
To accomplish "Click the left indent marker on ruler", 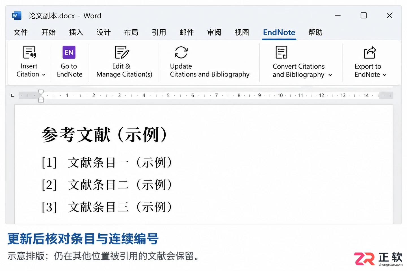I will click(x=41, y=100).
